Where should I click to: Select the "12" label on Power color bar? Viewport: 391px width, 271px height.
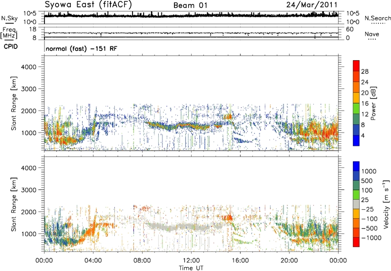pyautogui.click(x=365, y=114)
